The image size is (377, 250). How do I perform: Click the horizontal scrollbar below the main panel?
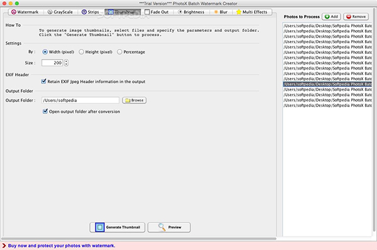tap(139, 239)
